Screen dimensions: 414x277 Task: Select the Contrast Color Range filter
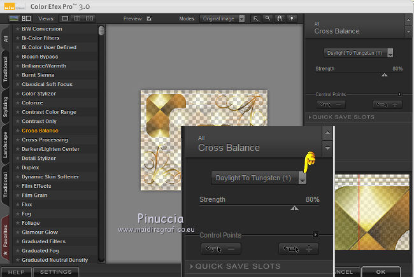click(49, 112)
